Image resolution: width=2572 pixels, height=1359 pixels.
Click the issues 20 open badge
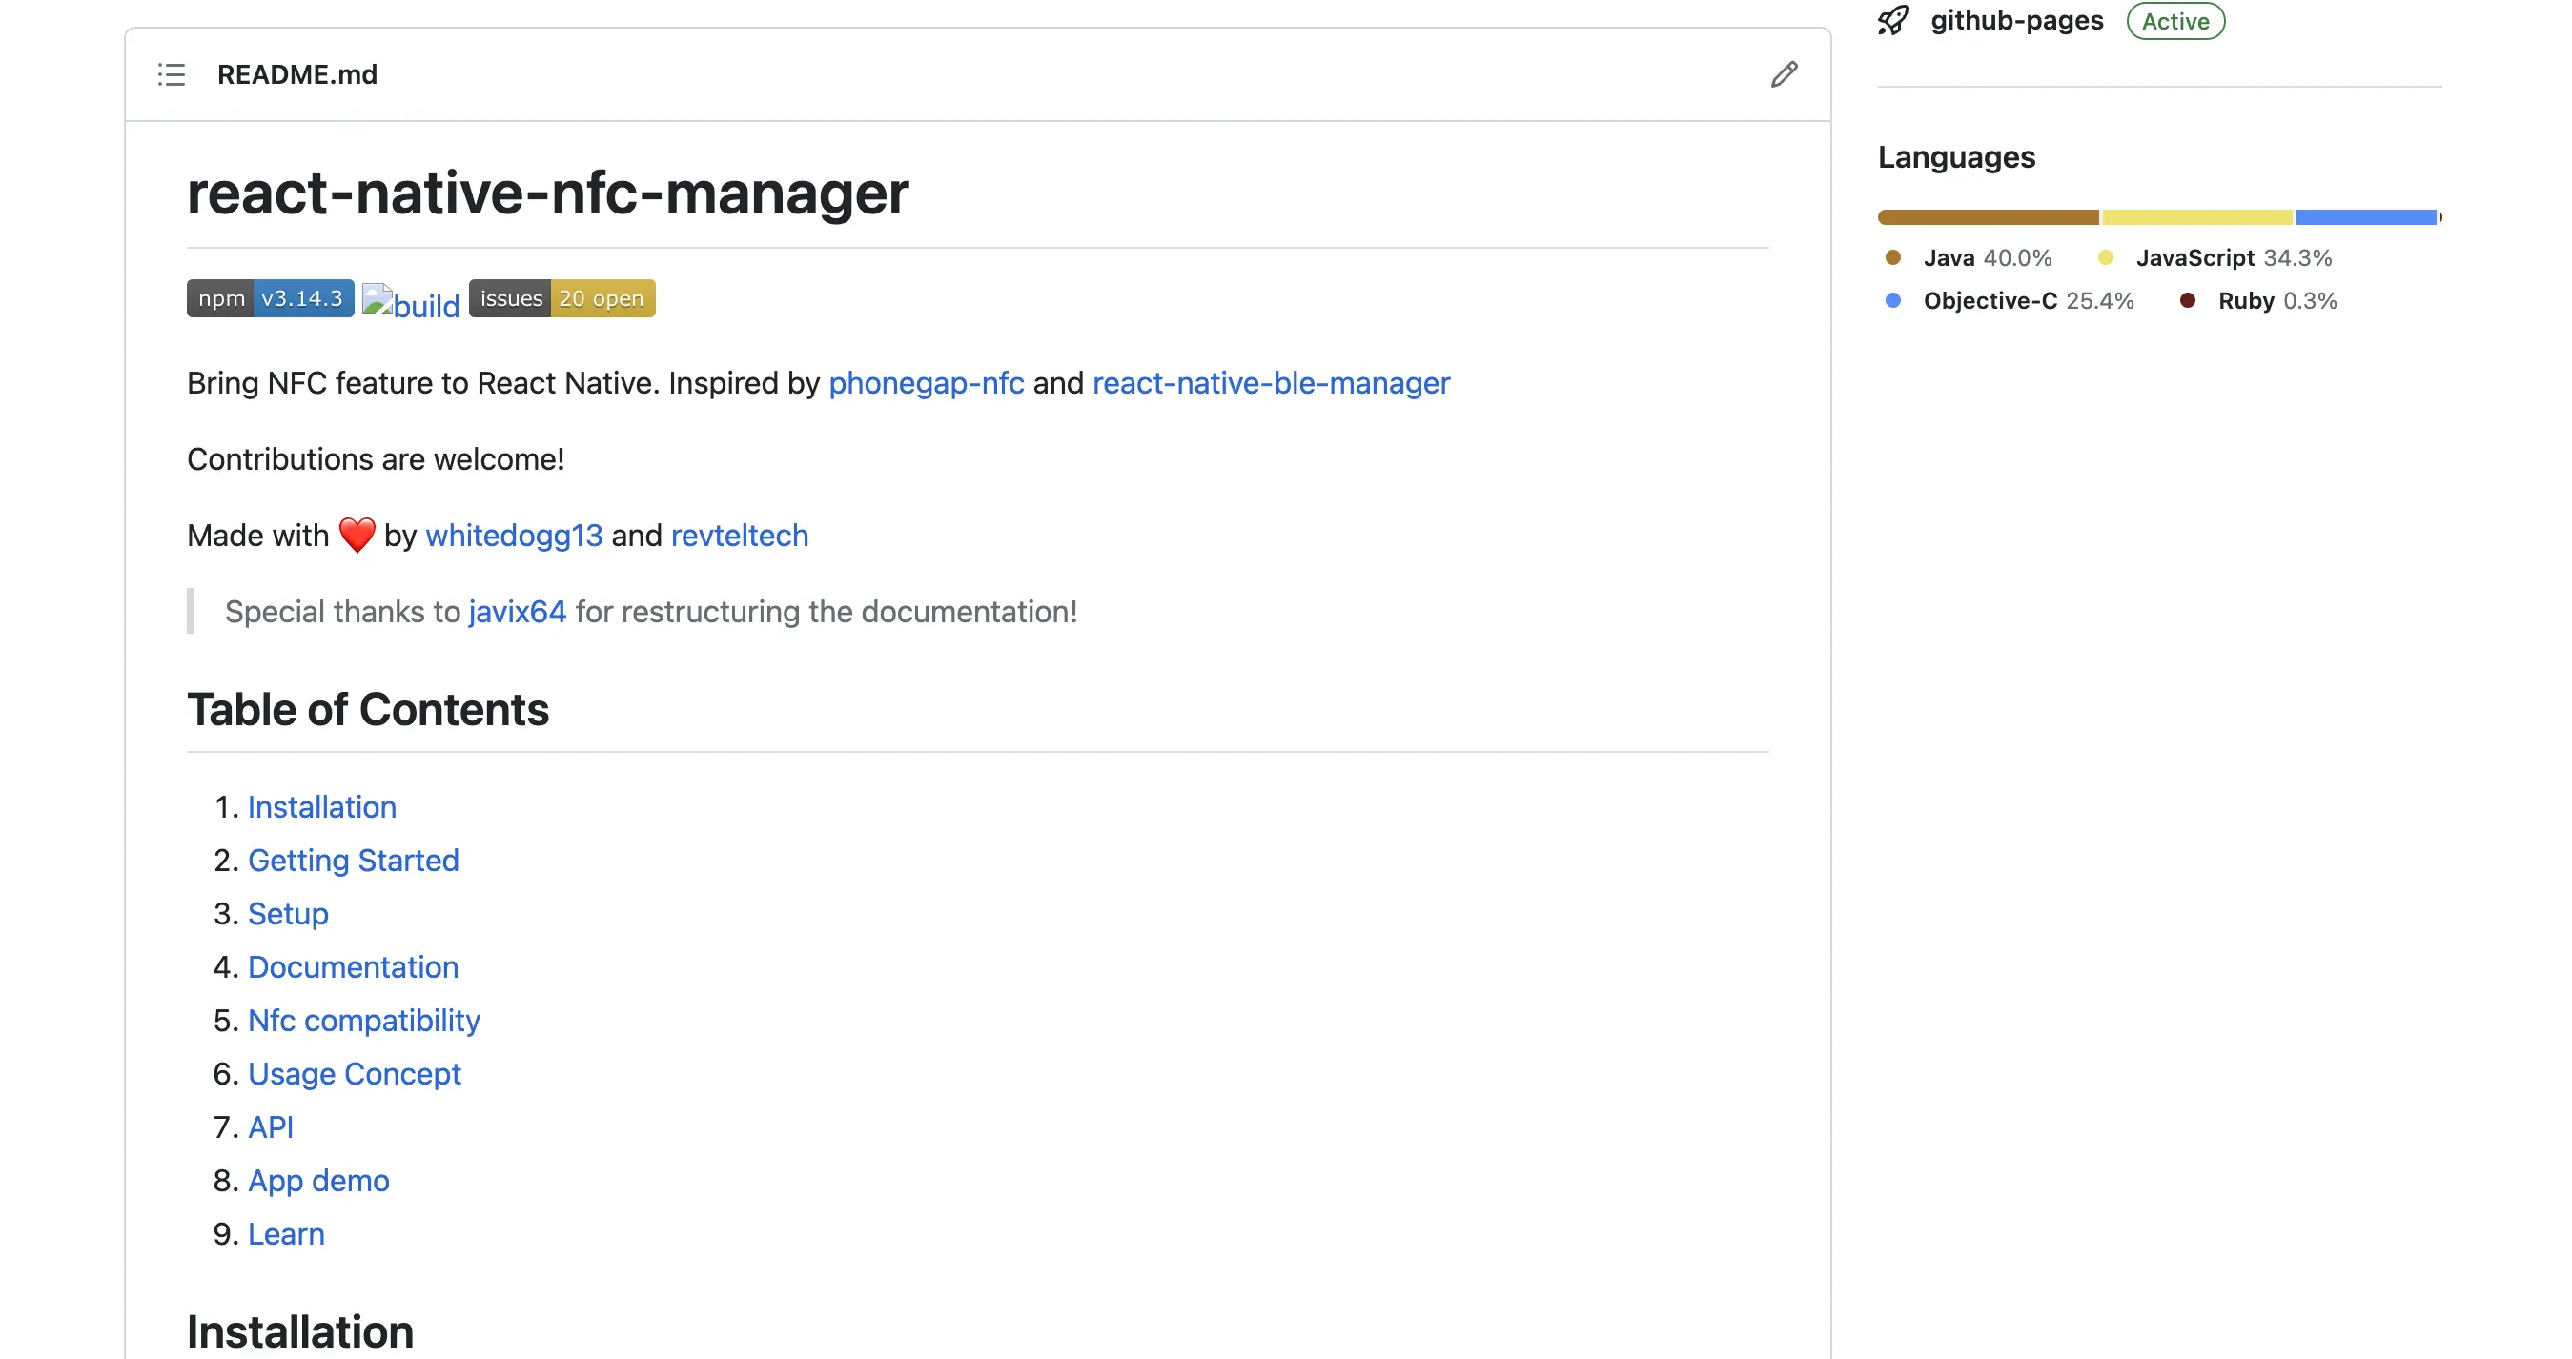pyautogui.click(x=562, y=298)
